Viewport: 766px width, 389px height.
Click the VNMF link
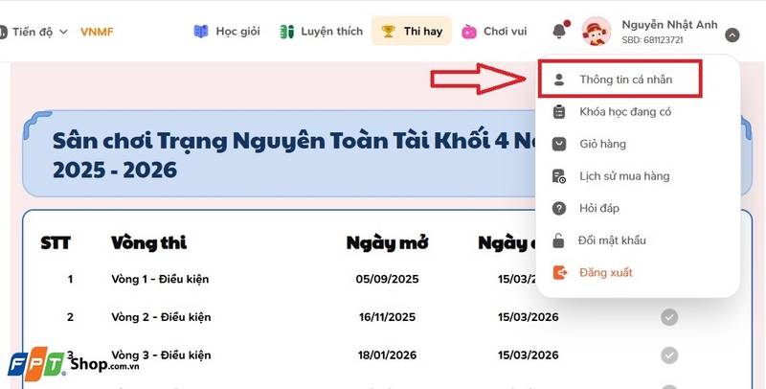coord(97,33)
